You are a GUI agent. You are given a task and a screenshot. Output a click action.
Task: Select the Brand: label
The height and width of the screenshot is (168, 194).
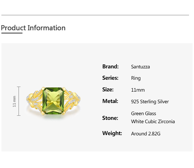click(110, 66)
